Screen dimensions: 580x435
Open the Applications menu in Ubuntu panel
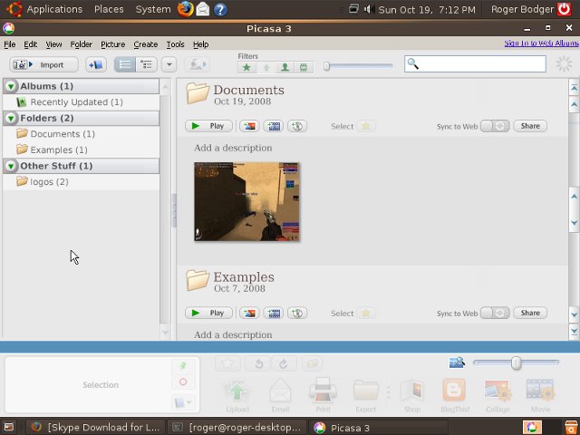pyautogui.click(x=54, y=9)
